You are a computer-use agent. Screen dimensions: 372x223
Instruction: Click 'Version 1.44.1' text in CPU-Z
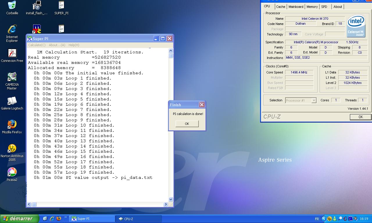(x=358, y=109)
